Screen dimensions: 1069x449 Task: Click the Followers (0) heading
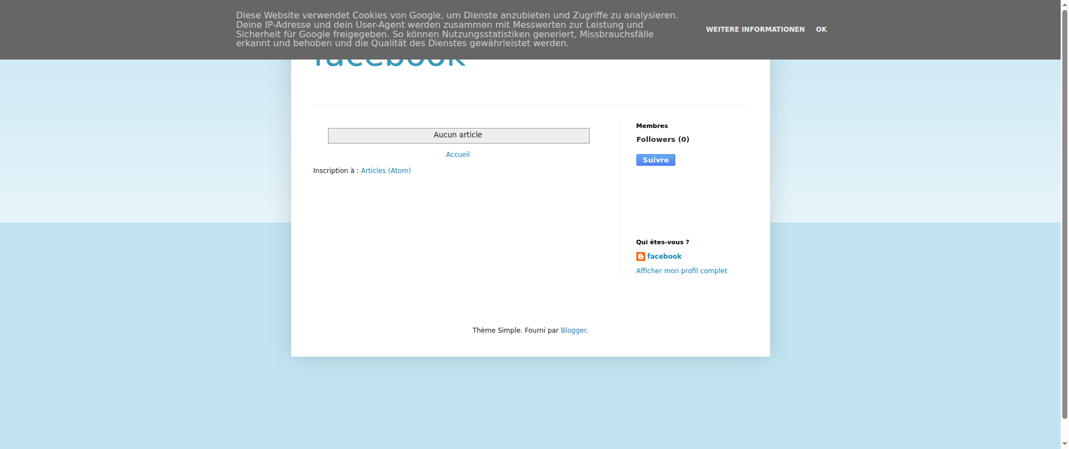tap(663, 140)
